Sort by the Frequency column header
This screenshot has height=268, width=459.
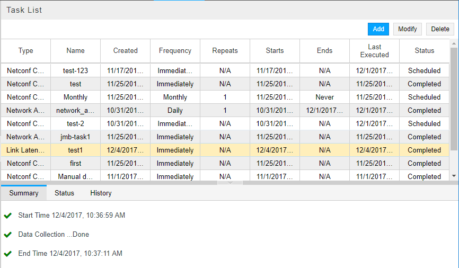175,51
